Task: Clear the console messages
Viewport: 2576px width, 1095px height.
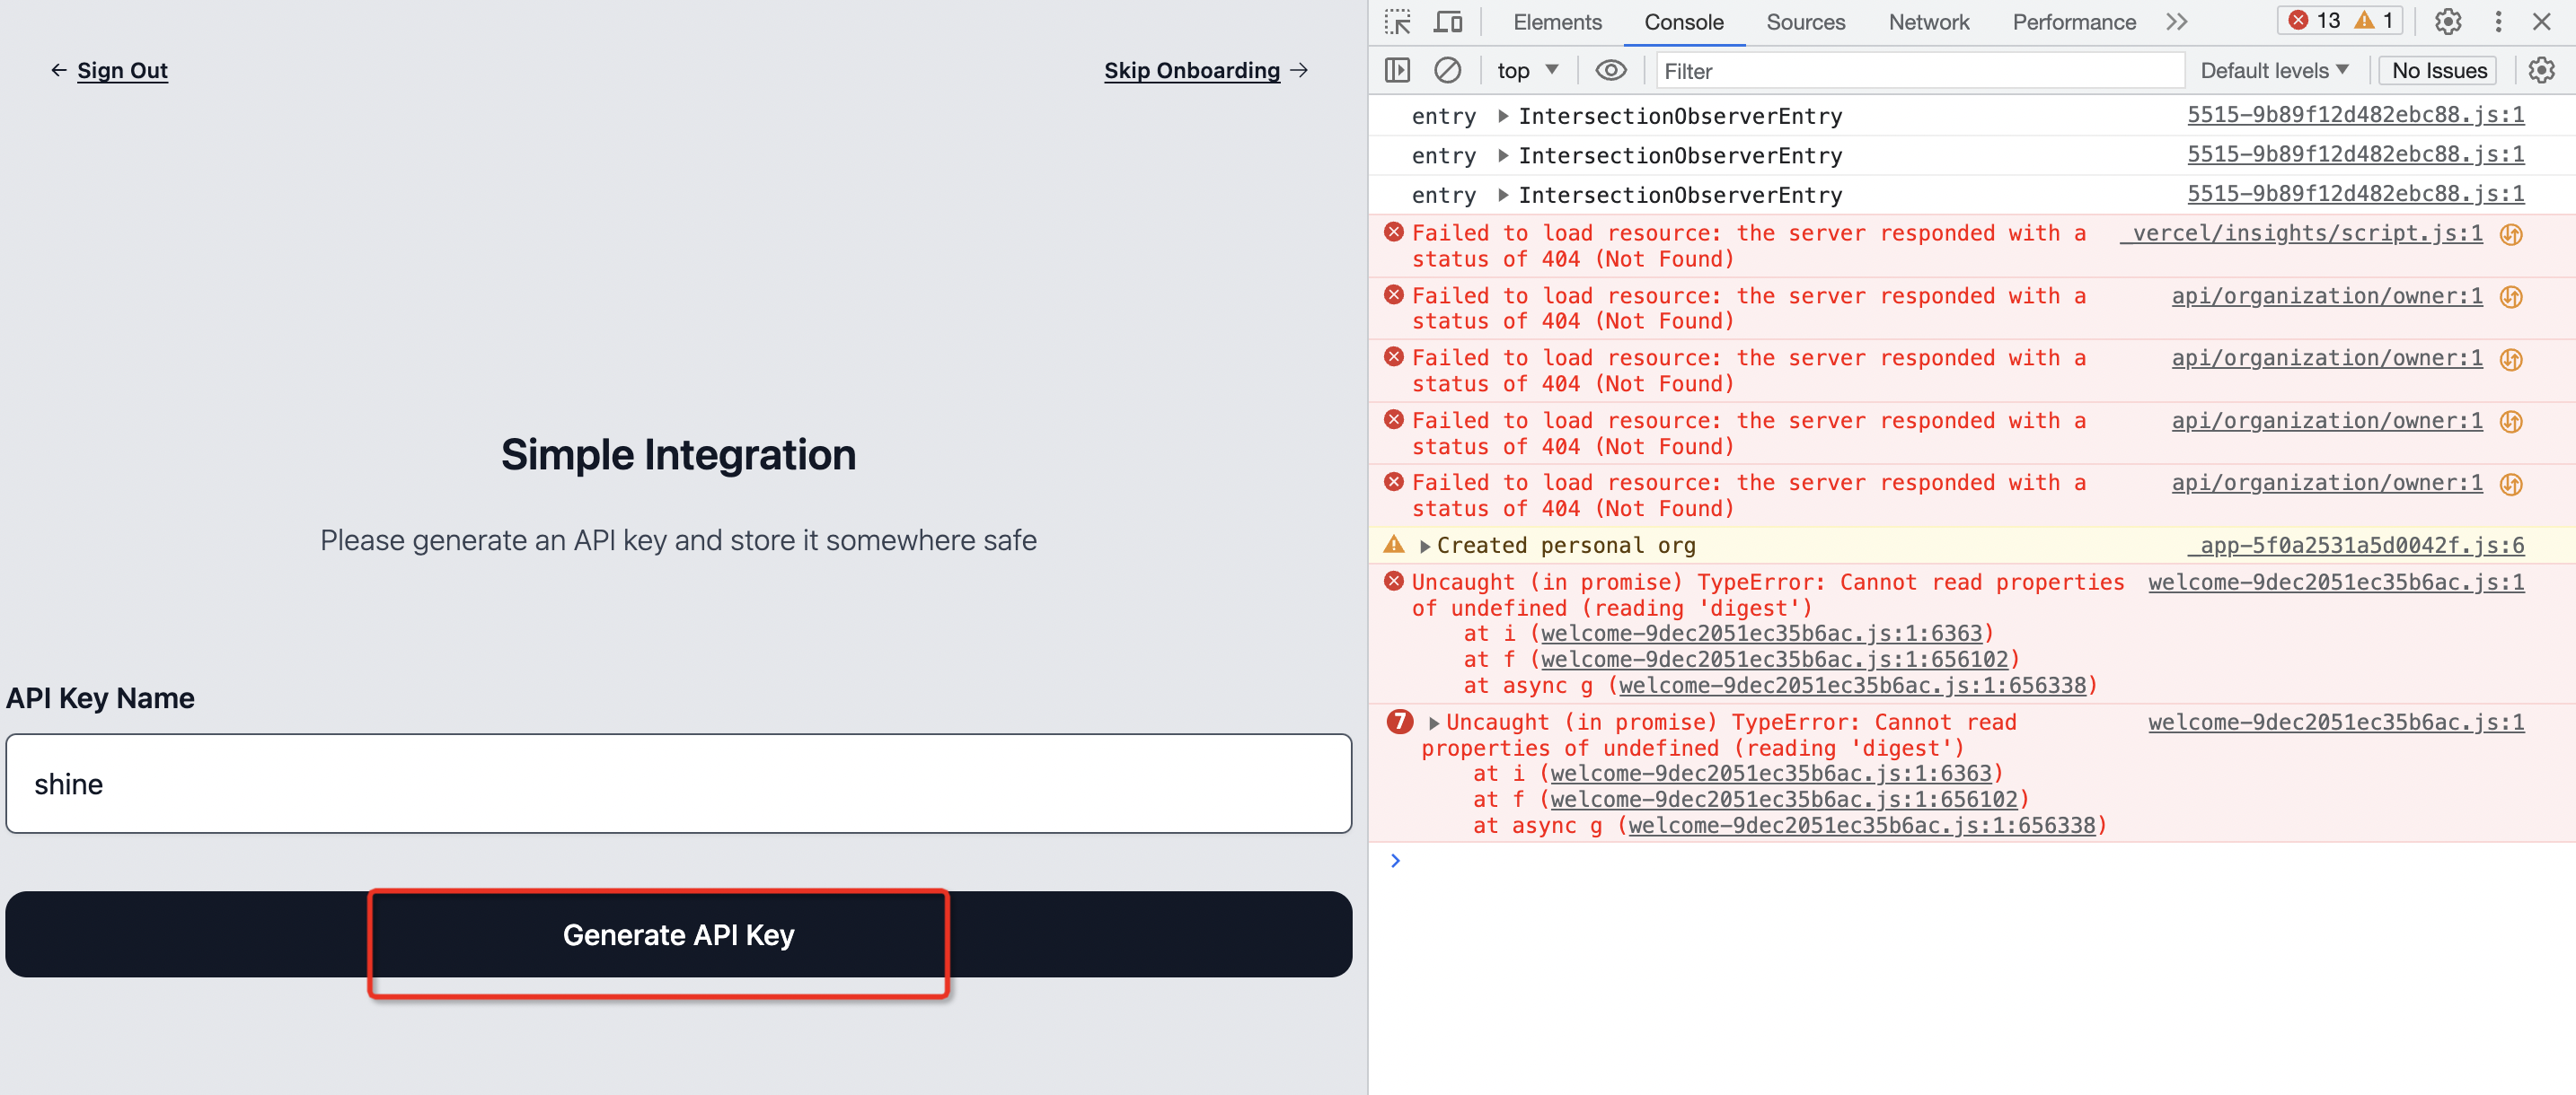Action: (1448, 70)
